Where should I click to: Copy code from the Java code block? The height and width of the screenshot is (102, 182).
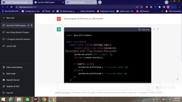144,29
